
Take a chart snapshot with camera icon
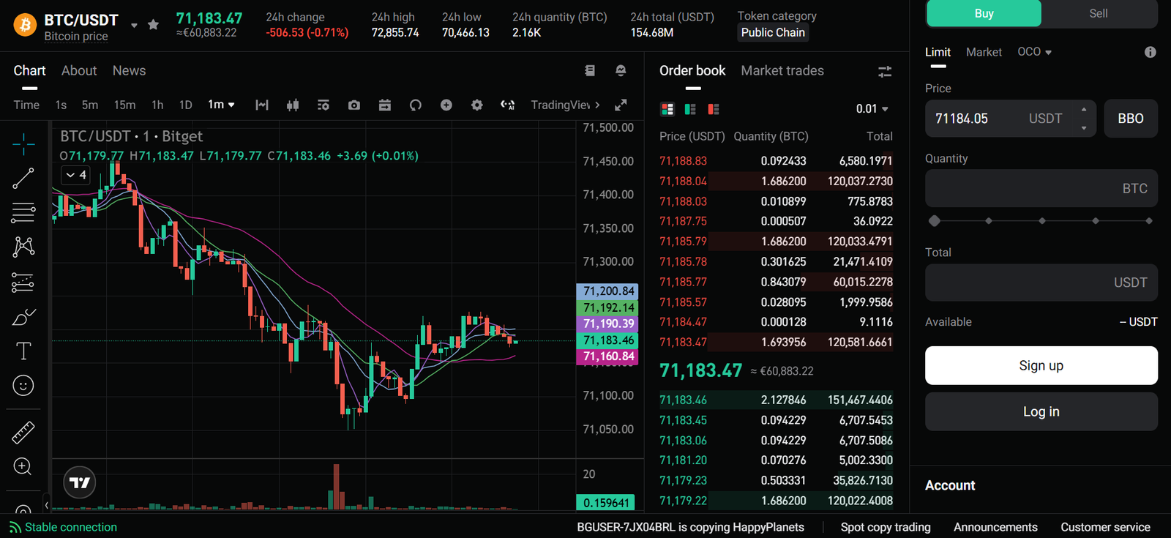pos(354,105)
